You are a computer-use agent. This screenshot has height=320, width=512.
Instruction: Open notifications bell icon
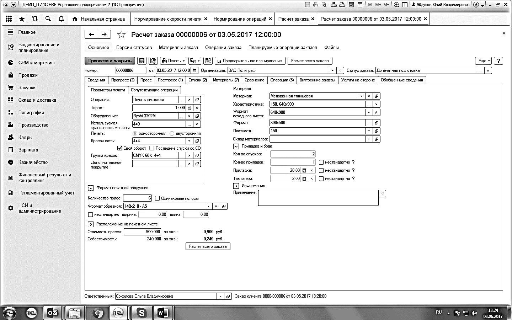click(61, 19)
